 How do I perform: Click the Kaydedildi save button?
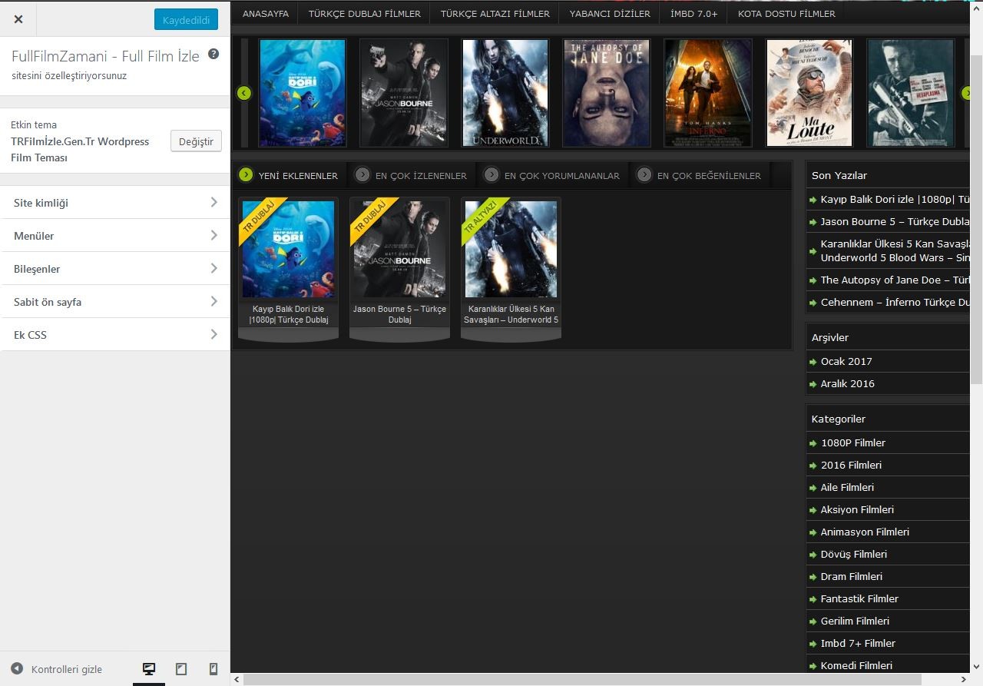point(186,19)
